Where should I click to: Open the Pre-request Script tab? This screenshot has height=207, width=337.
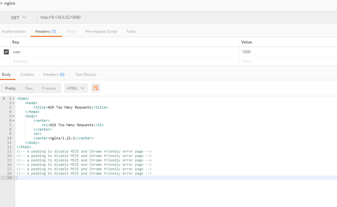click(x=101, y=31)
